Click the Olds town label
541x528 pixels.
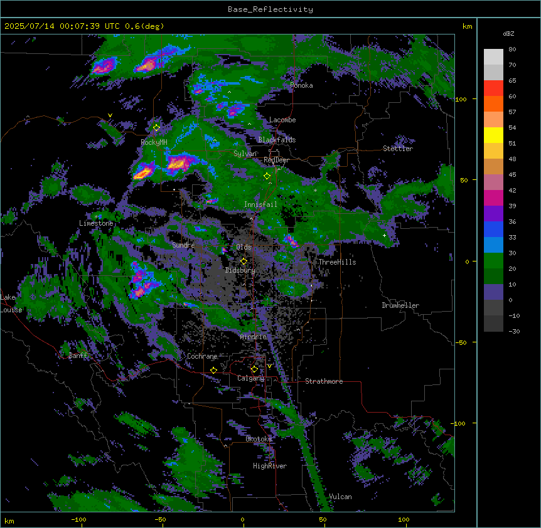point(244,247)
